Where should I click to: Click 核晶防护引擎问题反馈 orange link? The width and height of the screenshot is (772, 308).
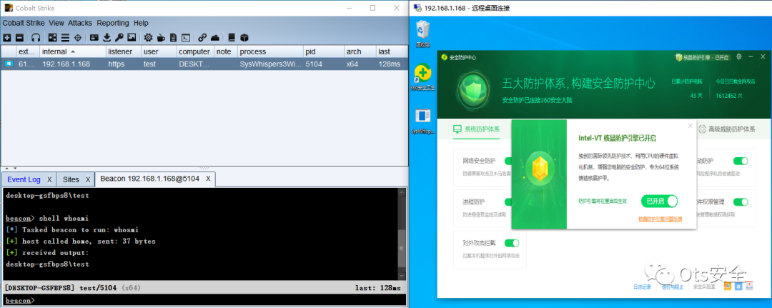(x=660, y=219)
